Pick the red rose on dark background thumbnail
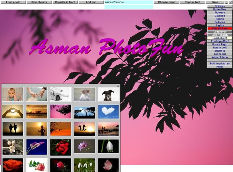The width and height of the screenshot is (233, 172). (x=61, y=147)
